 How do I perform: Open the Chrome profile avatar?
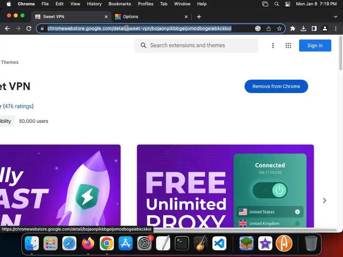pos(325,28)
